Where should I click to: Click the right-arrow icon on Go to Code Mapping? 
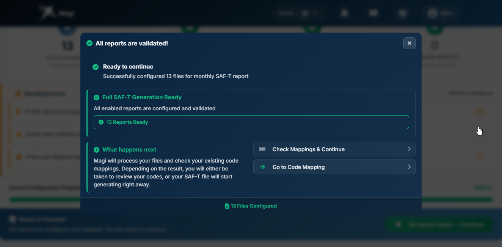click(x=262, y=167)
